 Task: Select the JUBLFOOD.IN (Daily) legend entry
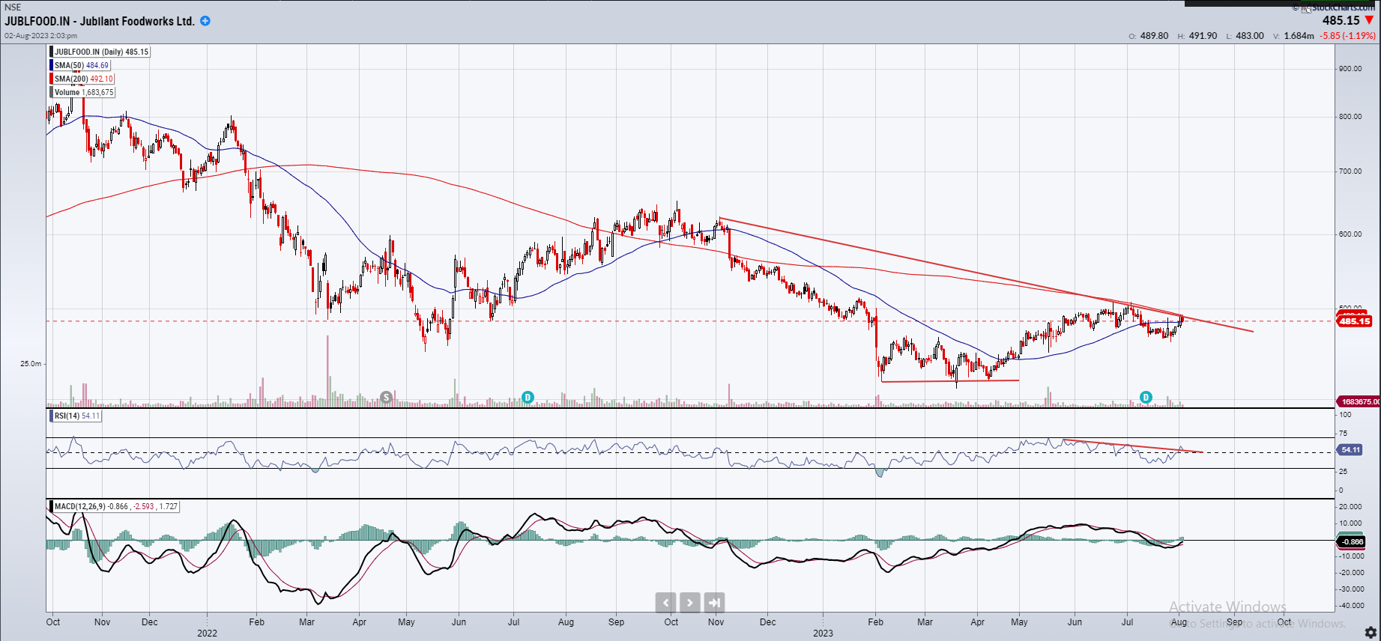click(101, 52)
